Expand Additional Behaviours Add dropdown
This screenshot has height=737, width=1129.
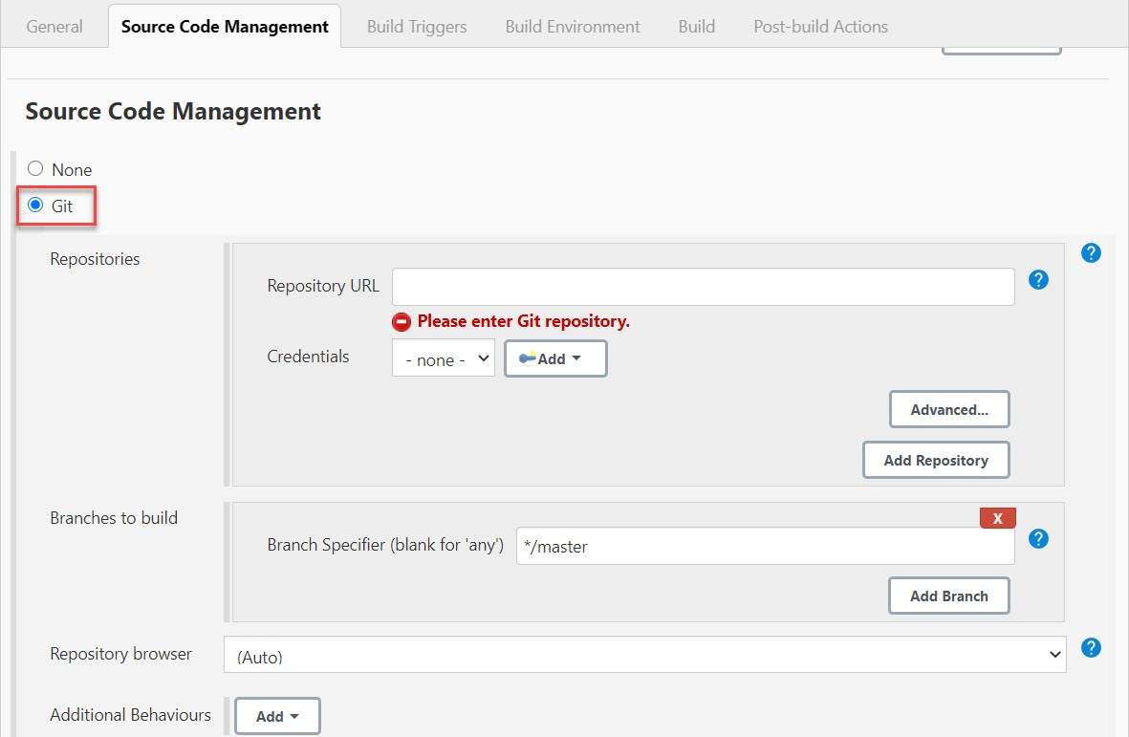pos(277,716)
